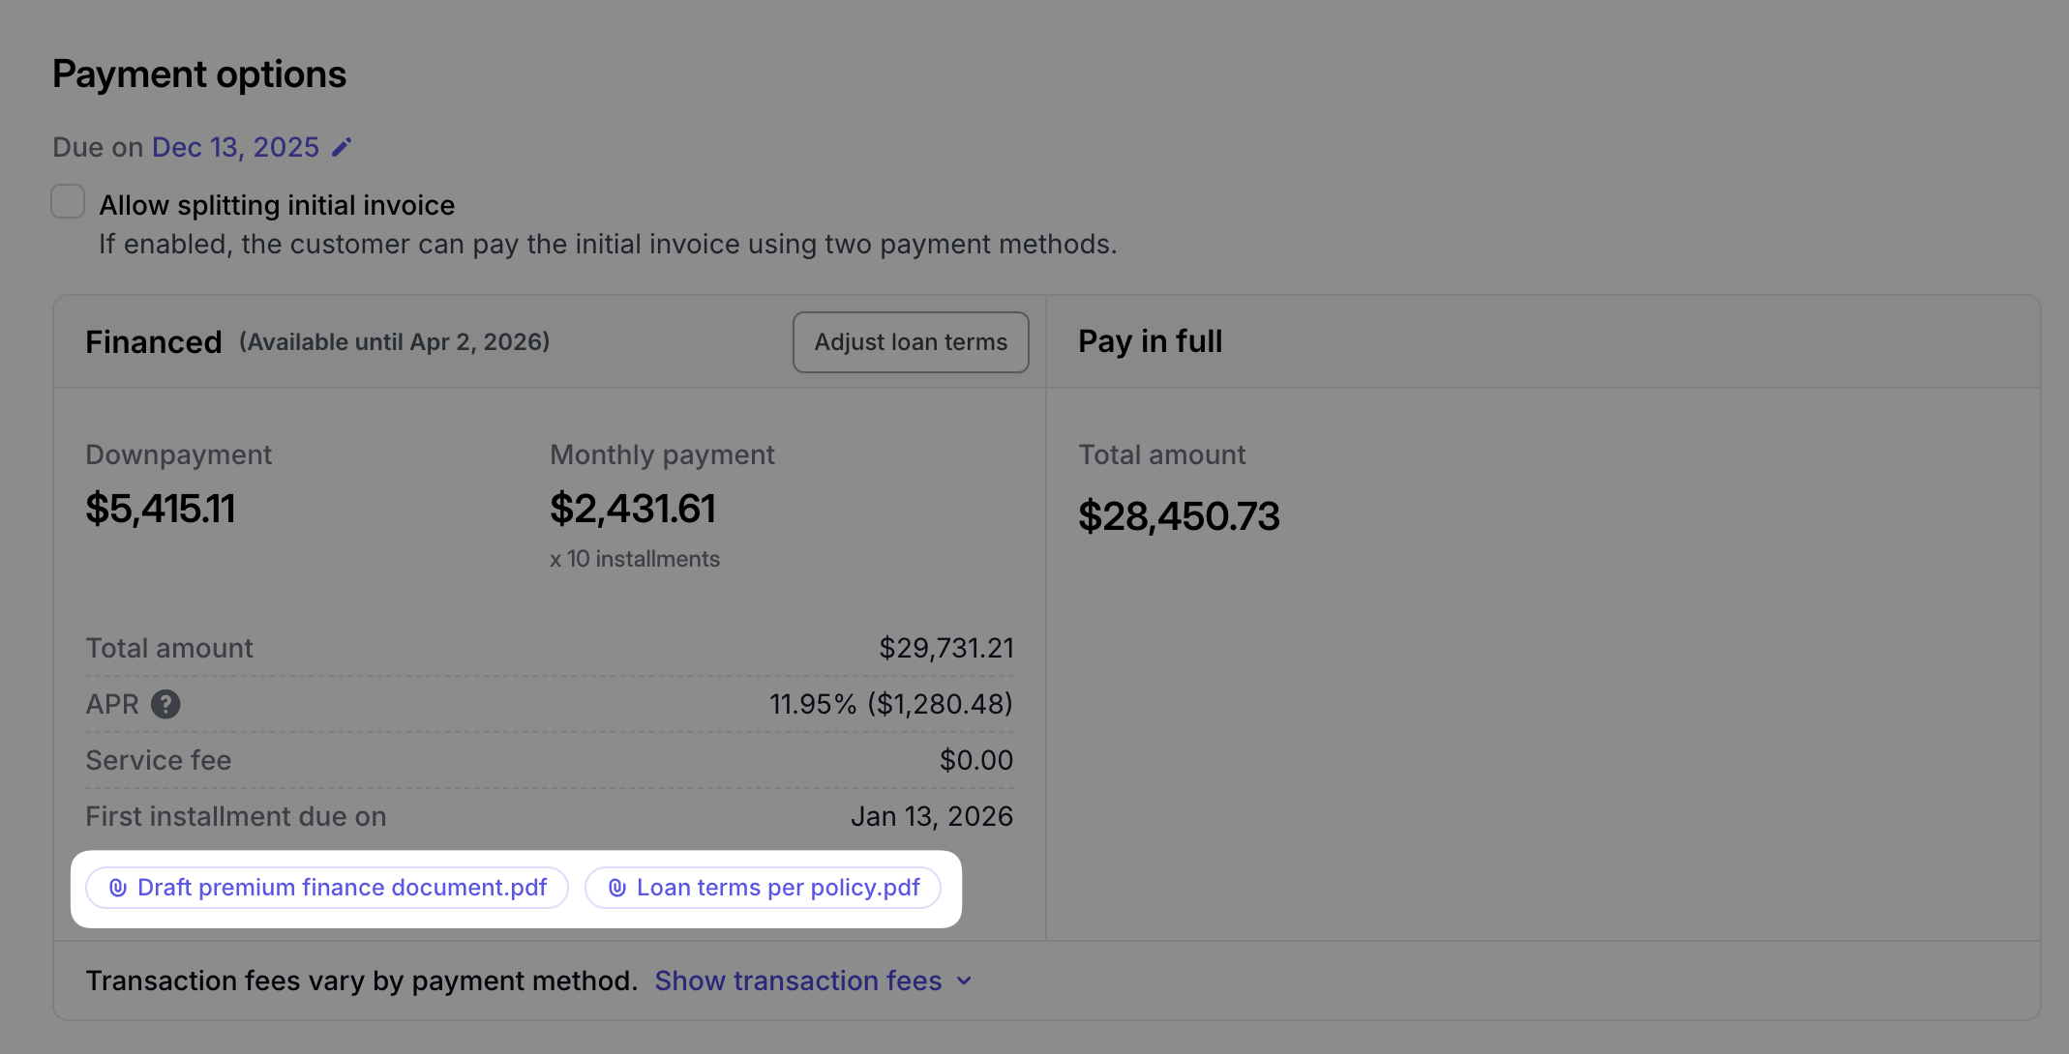
Task: Click the pencil edit icon next to due date
Action: (x=341, y=147)
